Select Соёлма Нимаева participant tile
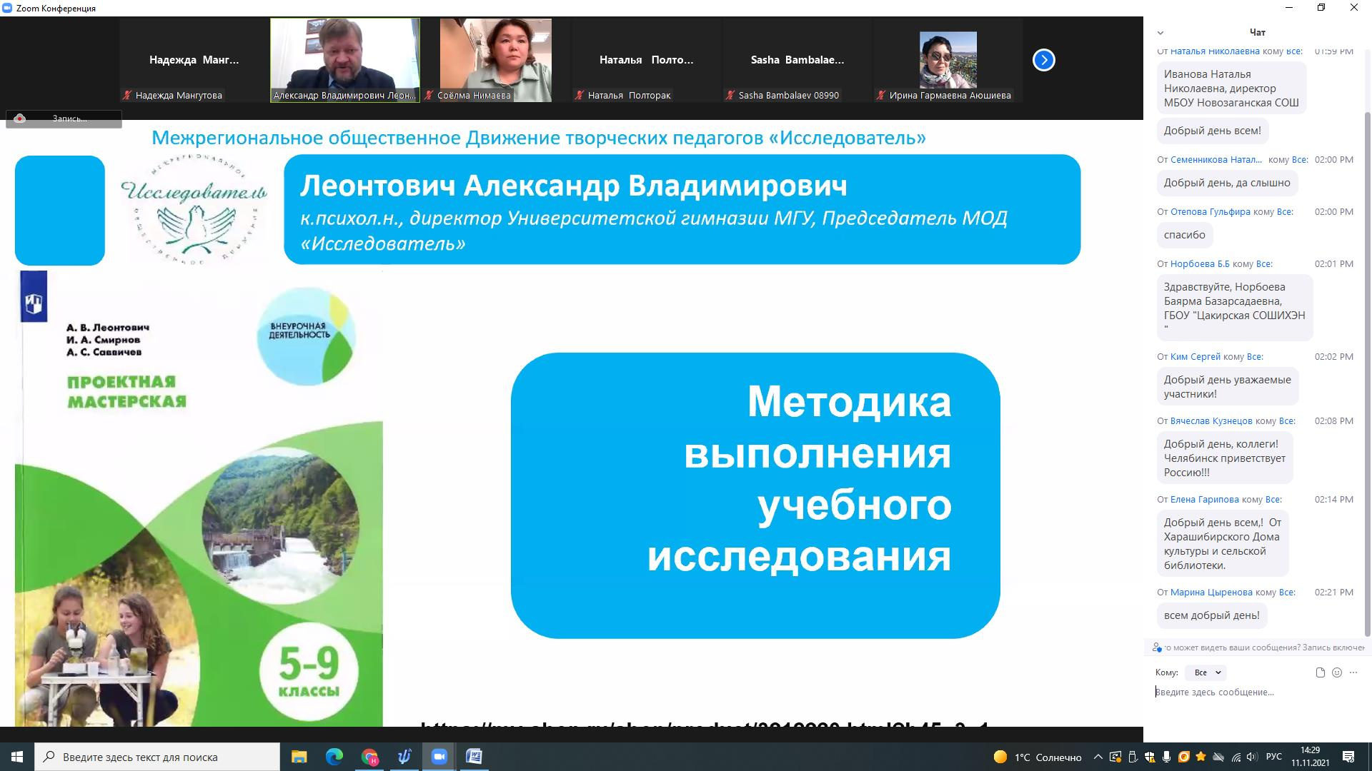 click(495, 60)
